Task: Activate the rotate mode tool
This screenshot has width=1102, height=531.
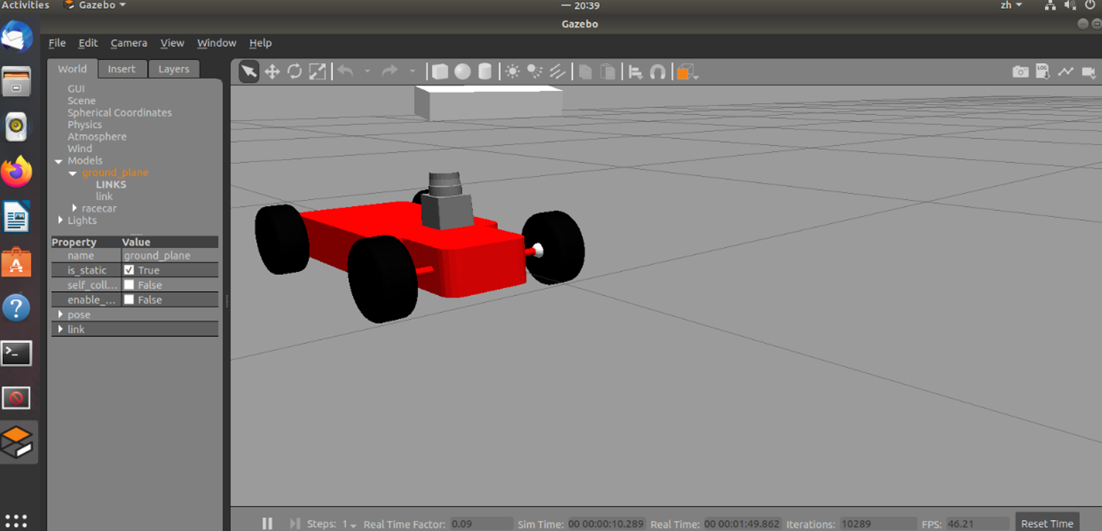Action: click(295, 72)
